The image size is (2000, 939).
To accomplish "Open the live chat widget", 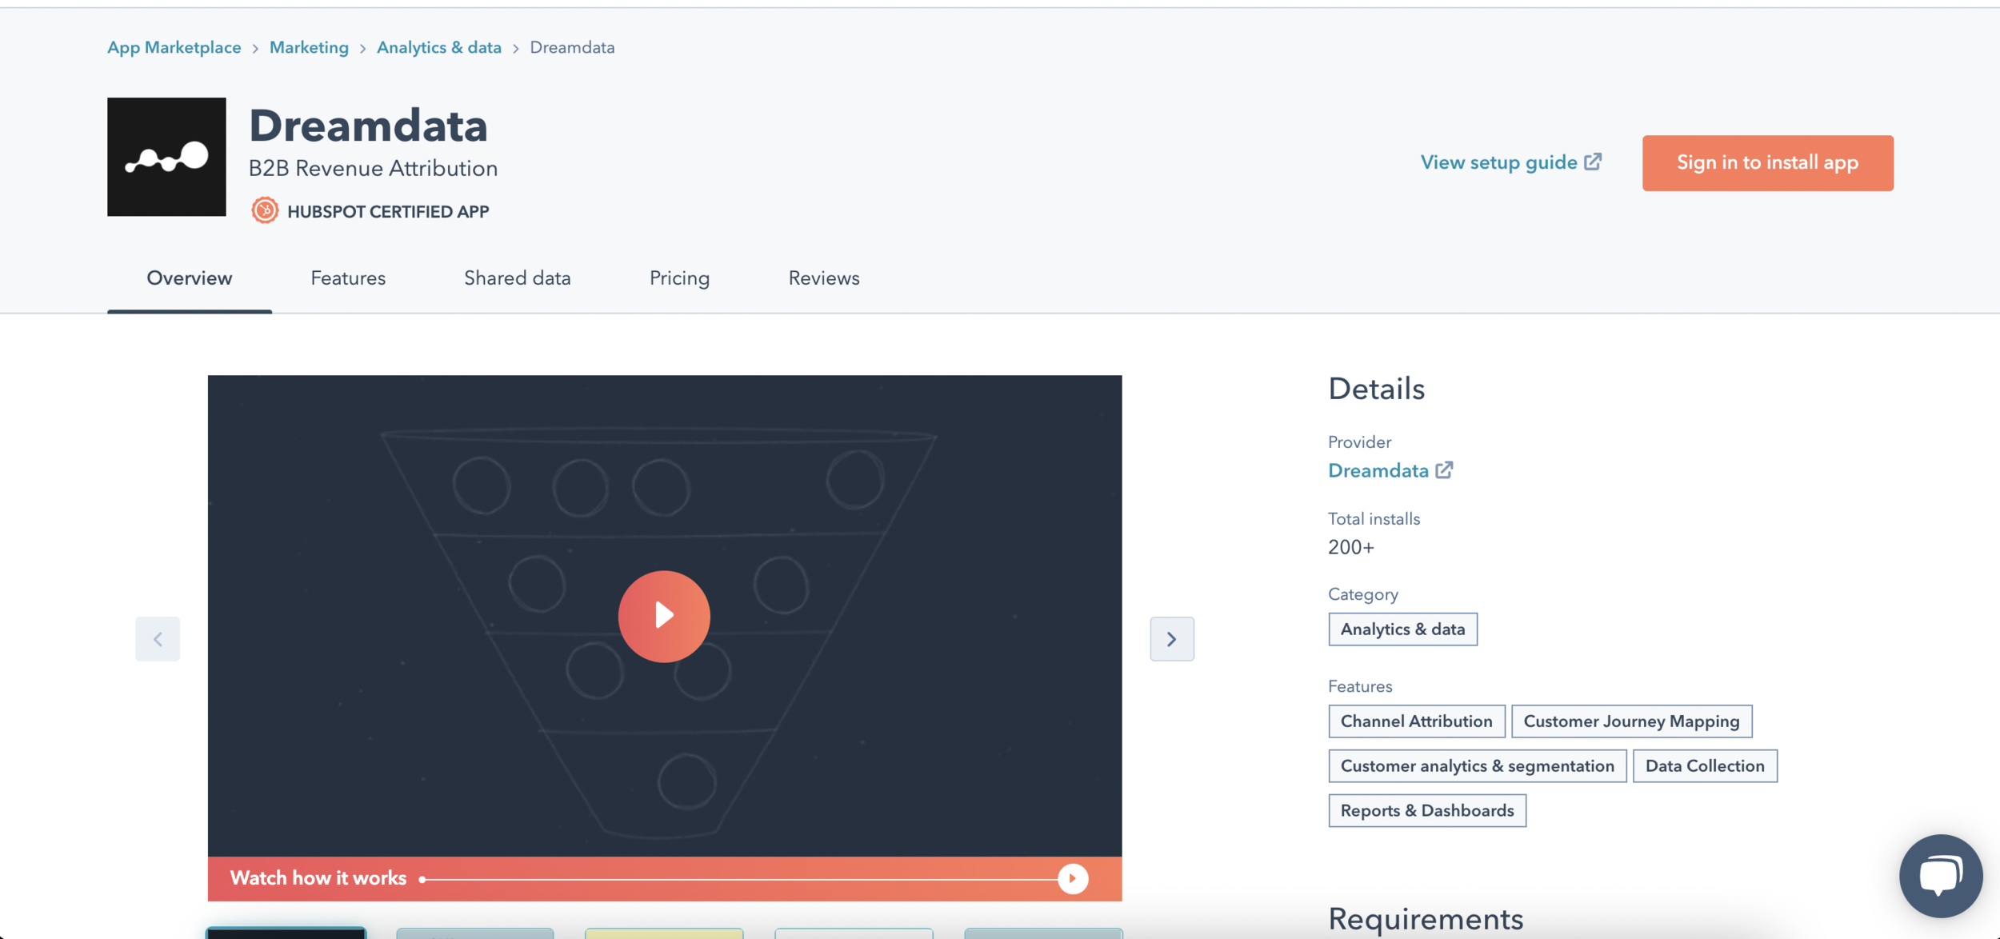I will pos(1941,876).
